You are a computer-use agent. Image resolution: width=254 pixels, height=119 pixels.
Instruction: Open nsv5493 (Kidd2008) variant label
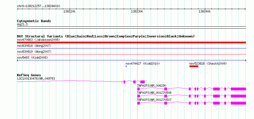(x=33, y=58)
